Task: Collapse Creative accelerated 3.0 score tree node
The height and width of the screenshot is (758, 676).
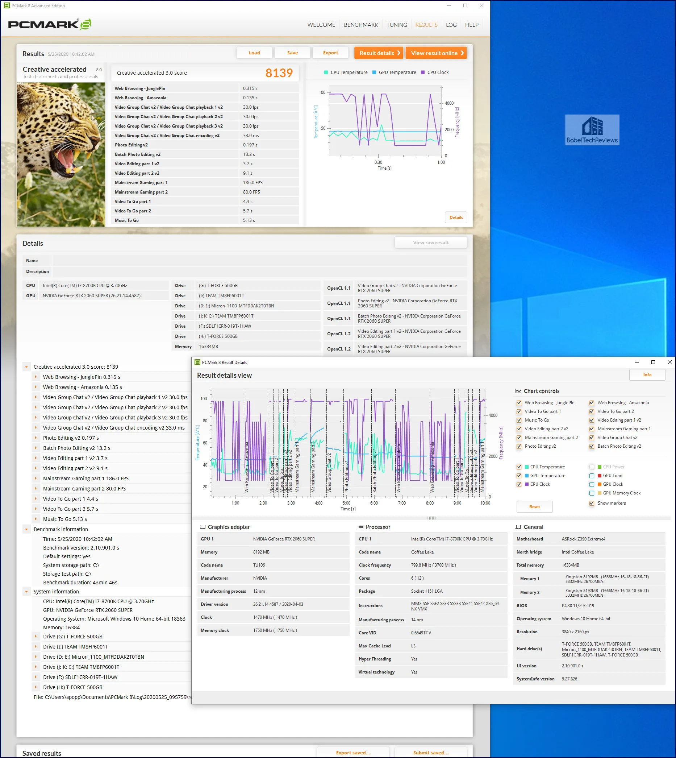Action: pyautogui.click(x=26, y=367)
